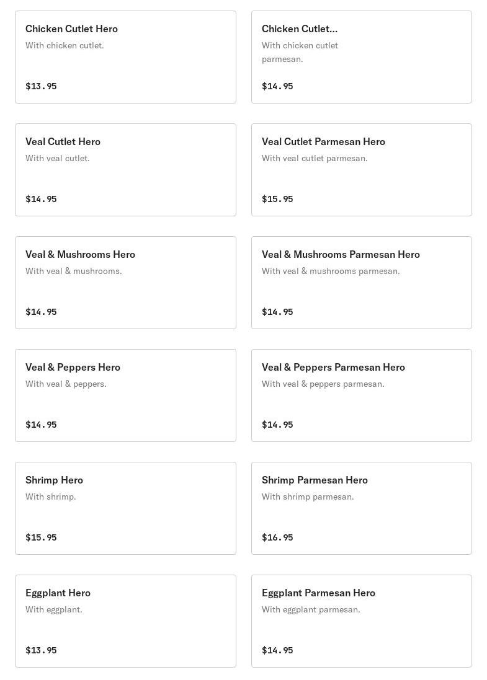Click the $16.95 price on Shrimp Parmesan

click(277, 537)
